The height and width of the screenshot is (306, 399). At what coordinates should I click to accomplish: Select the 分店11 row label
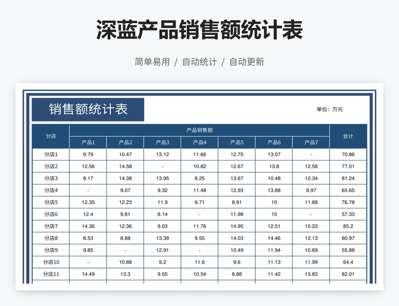(x=51, y=274)
